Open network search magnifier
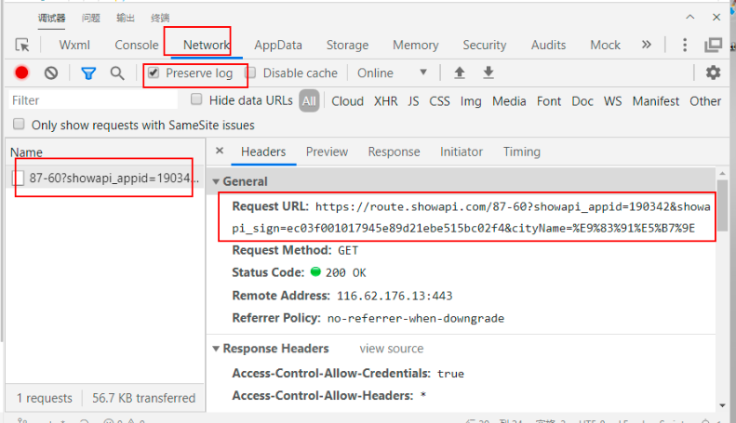The width and height of the screenshot is (736, 423). coord(117,73)
